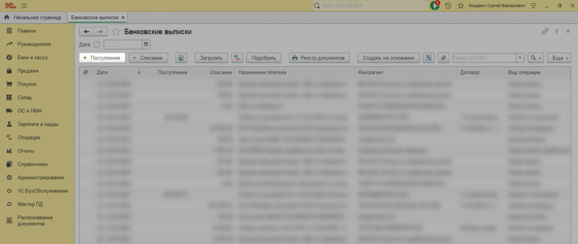578x244 pixels.
Task: Click the Главное section icon
Action: tap(9, 31)
